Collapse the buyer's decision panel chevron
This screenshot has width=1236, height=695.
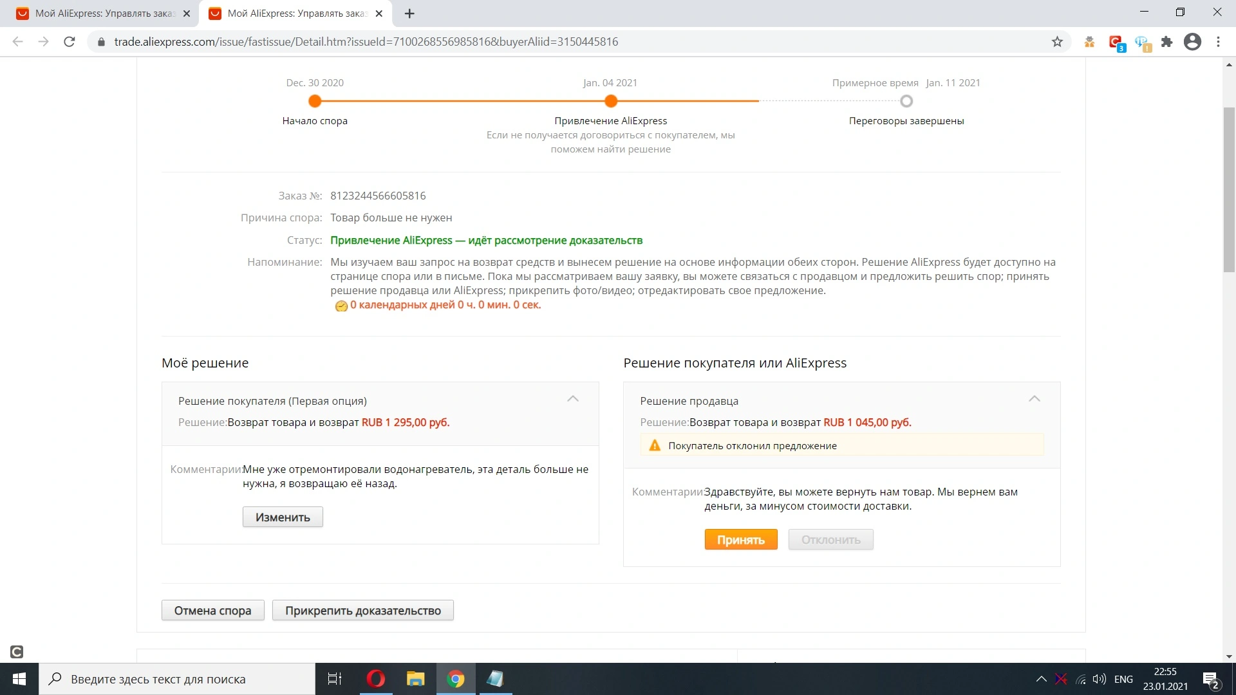(x=573, y=399)
